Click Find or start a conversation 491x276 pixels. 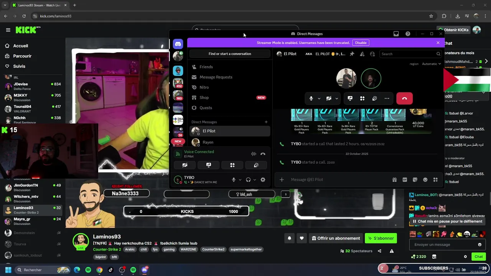click(230, 54)
